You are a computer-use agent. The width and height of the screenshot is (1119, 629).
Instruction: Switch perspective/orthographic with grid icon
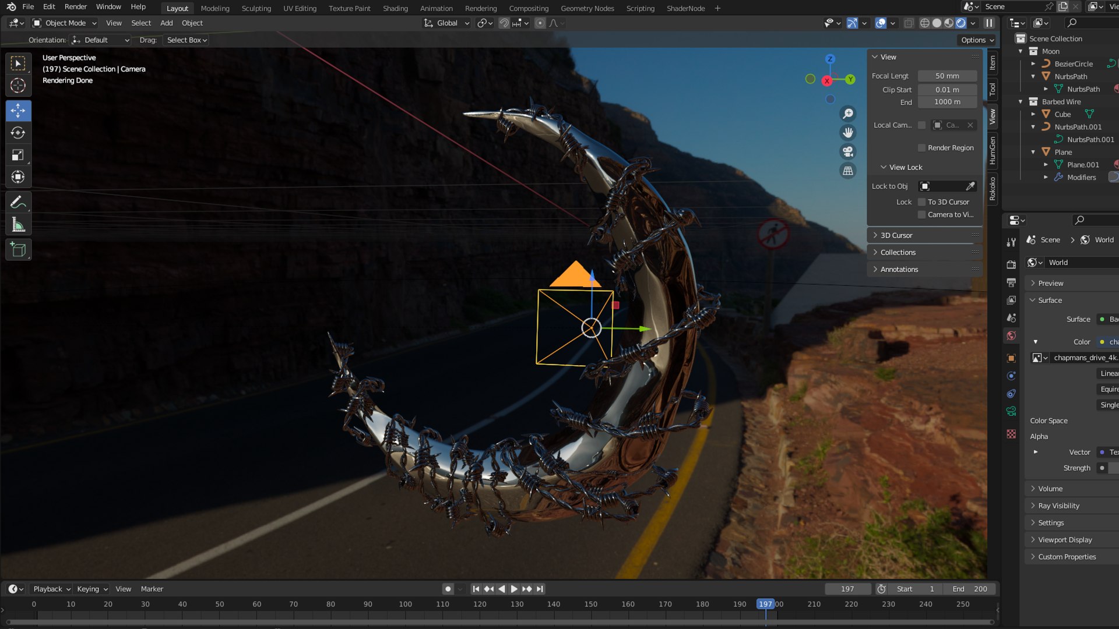(x=848, y=171)
